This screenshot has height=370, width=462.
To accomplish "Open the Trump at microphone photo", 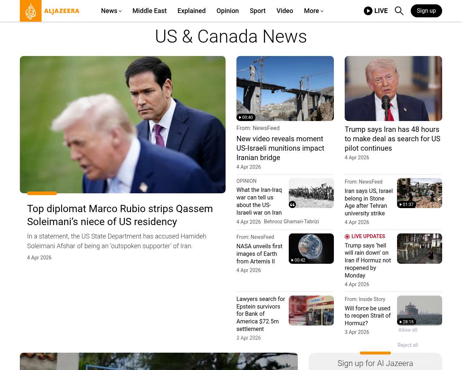I will (393, 89).
